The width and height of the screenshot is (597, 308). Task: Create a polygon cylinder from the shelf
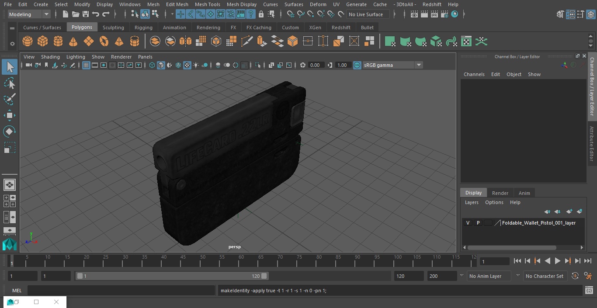pos(58,42)
